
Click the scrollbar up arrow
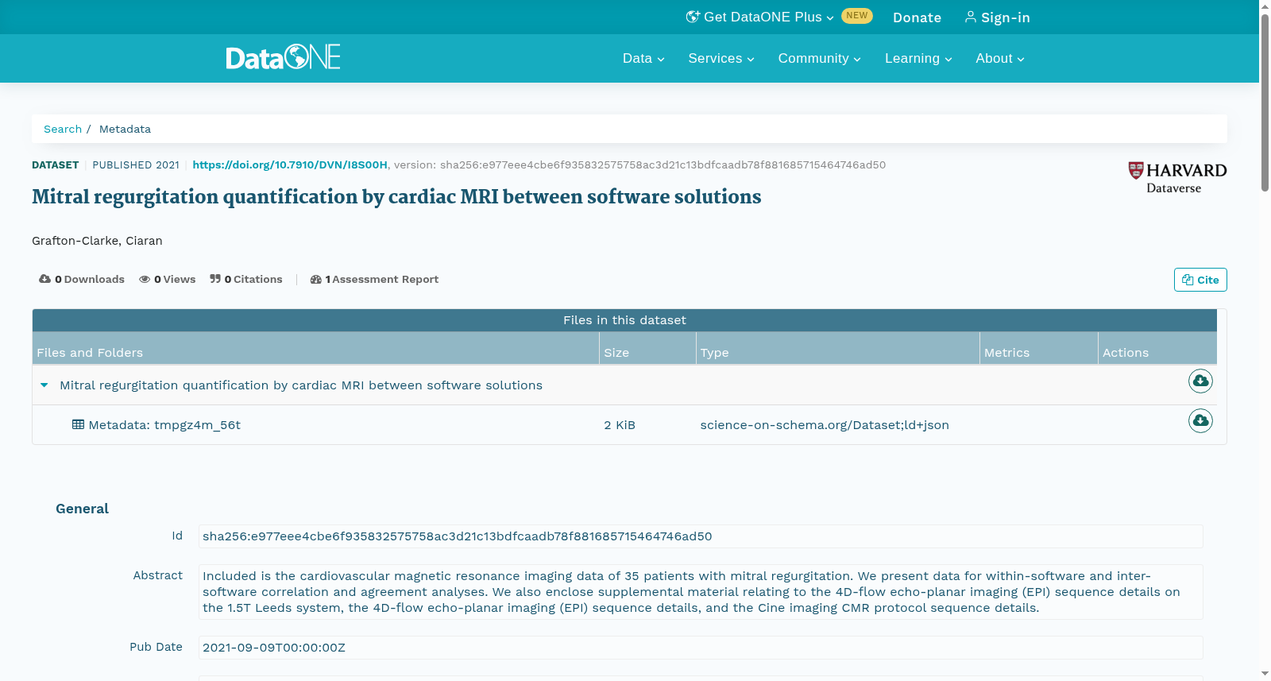click(1265, 6)
